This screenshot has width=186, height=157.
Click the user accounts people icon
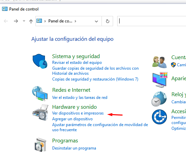coord(159,62)
